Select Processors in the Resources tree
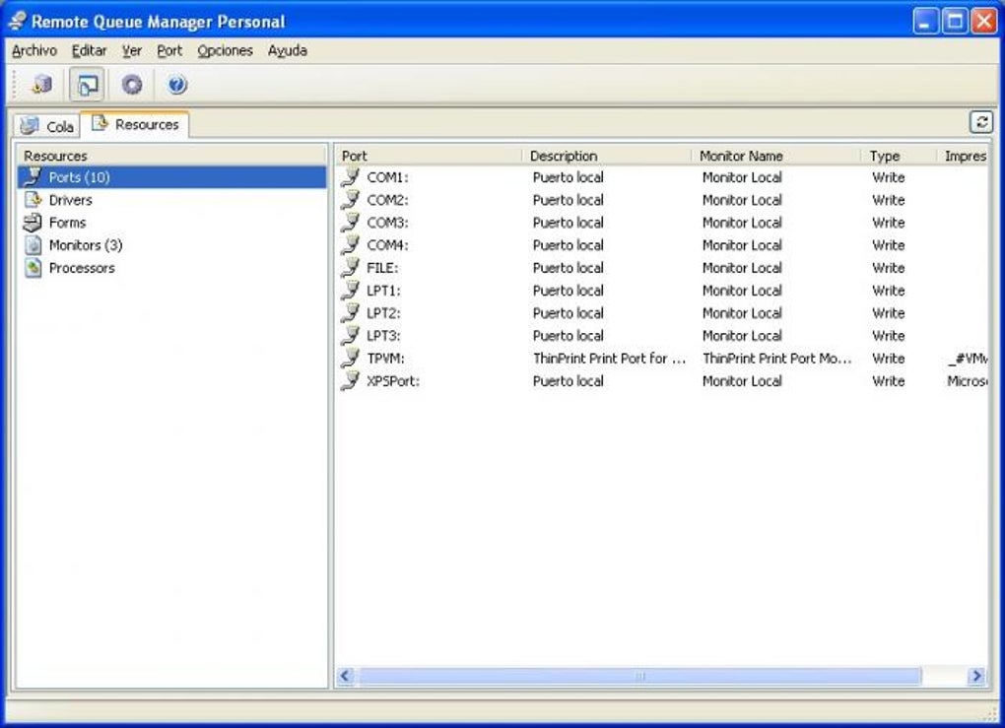 tap(82, 267)
